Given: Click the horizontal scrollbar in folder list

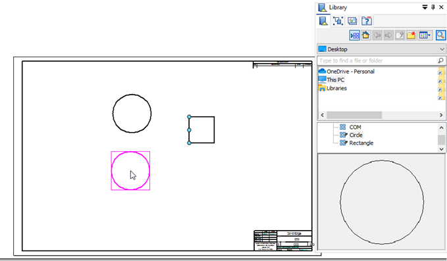Looking at the screenshot, I should [x=354, y=115].
